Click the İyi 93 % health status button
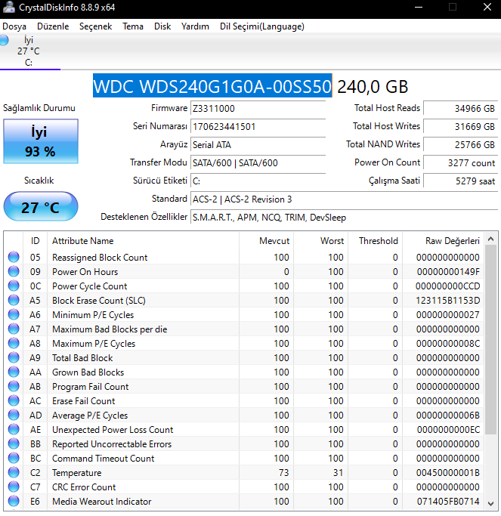The height and width of the screenshot is (516, 501). [41, 141]
